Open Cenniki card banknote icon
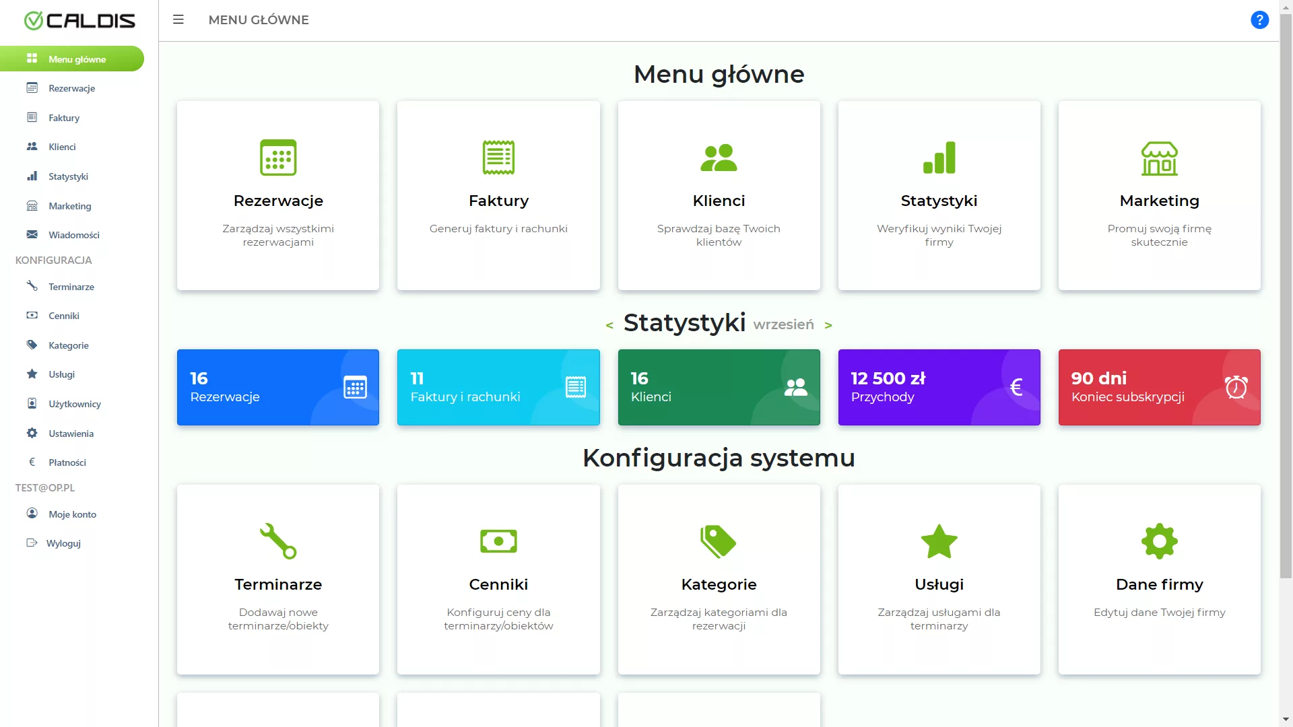 click(498, 541)
